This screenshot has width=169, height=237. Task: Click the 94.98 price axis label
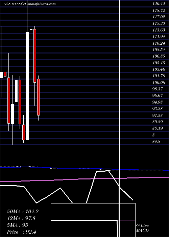click(158, 102)
